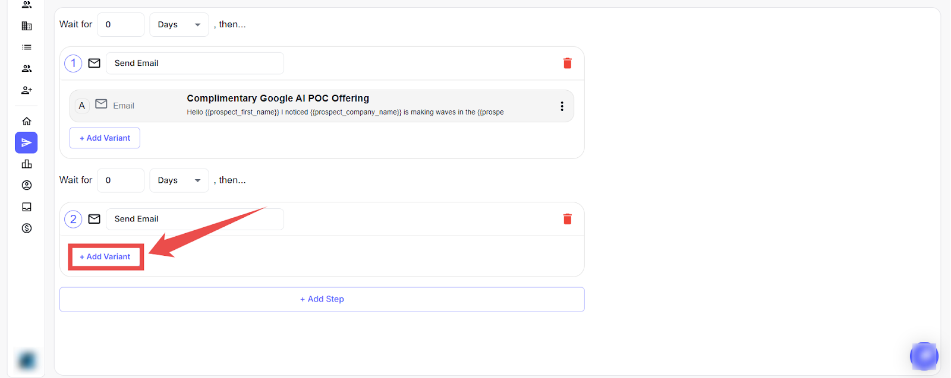Click the wait duration field above step 1
Image resolution: width=951 pixels, height=378 pixels.
[121, 25]
